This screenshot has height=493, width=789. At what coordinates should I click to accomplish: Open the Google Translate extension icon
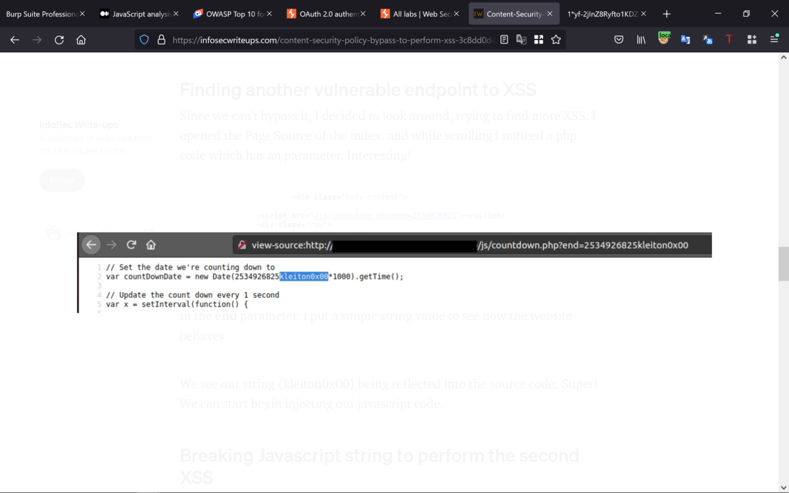[686, 39]
